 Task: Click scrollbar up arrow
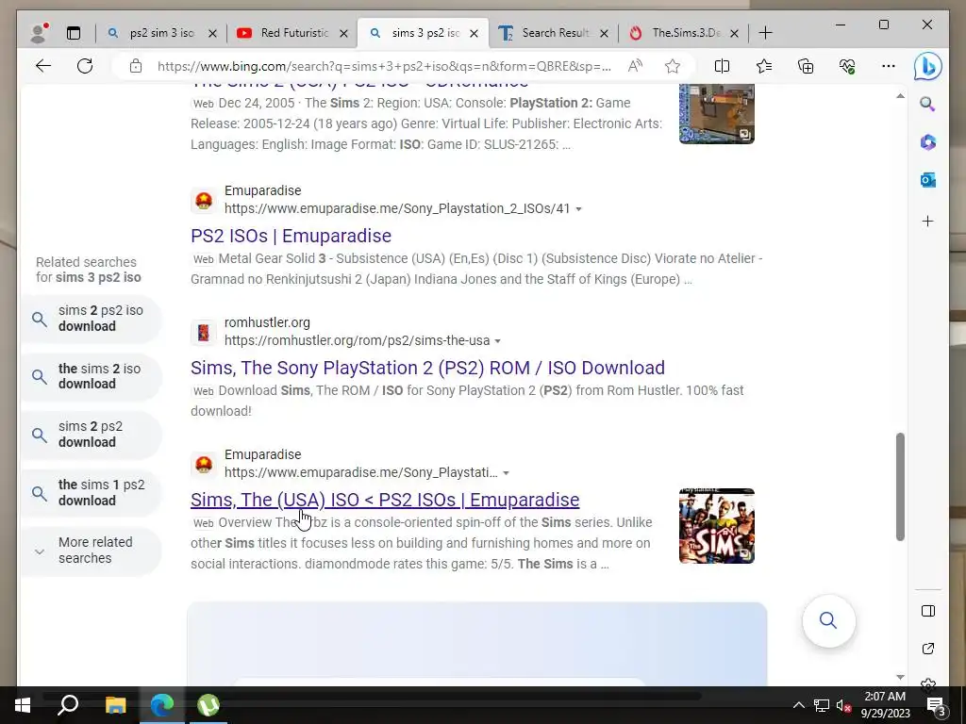(x=900, y=96)
